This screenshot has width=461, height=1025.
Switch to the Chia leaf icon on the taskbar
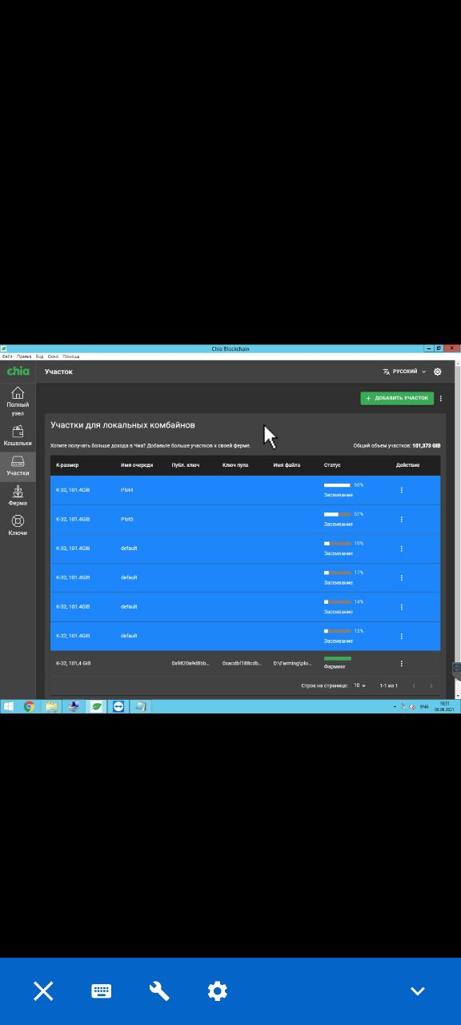[x=96, y=706]
